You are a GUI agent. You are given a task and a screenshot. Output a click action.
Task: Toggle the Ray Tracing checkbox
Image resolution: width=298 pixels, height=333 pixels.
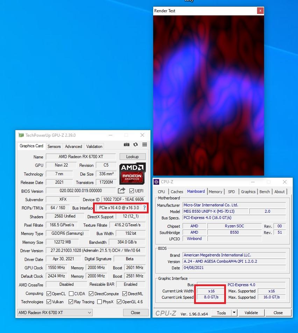71,302
